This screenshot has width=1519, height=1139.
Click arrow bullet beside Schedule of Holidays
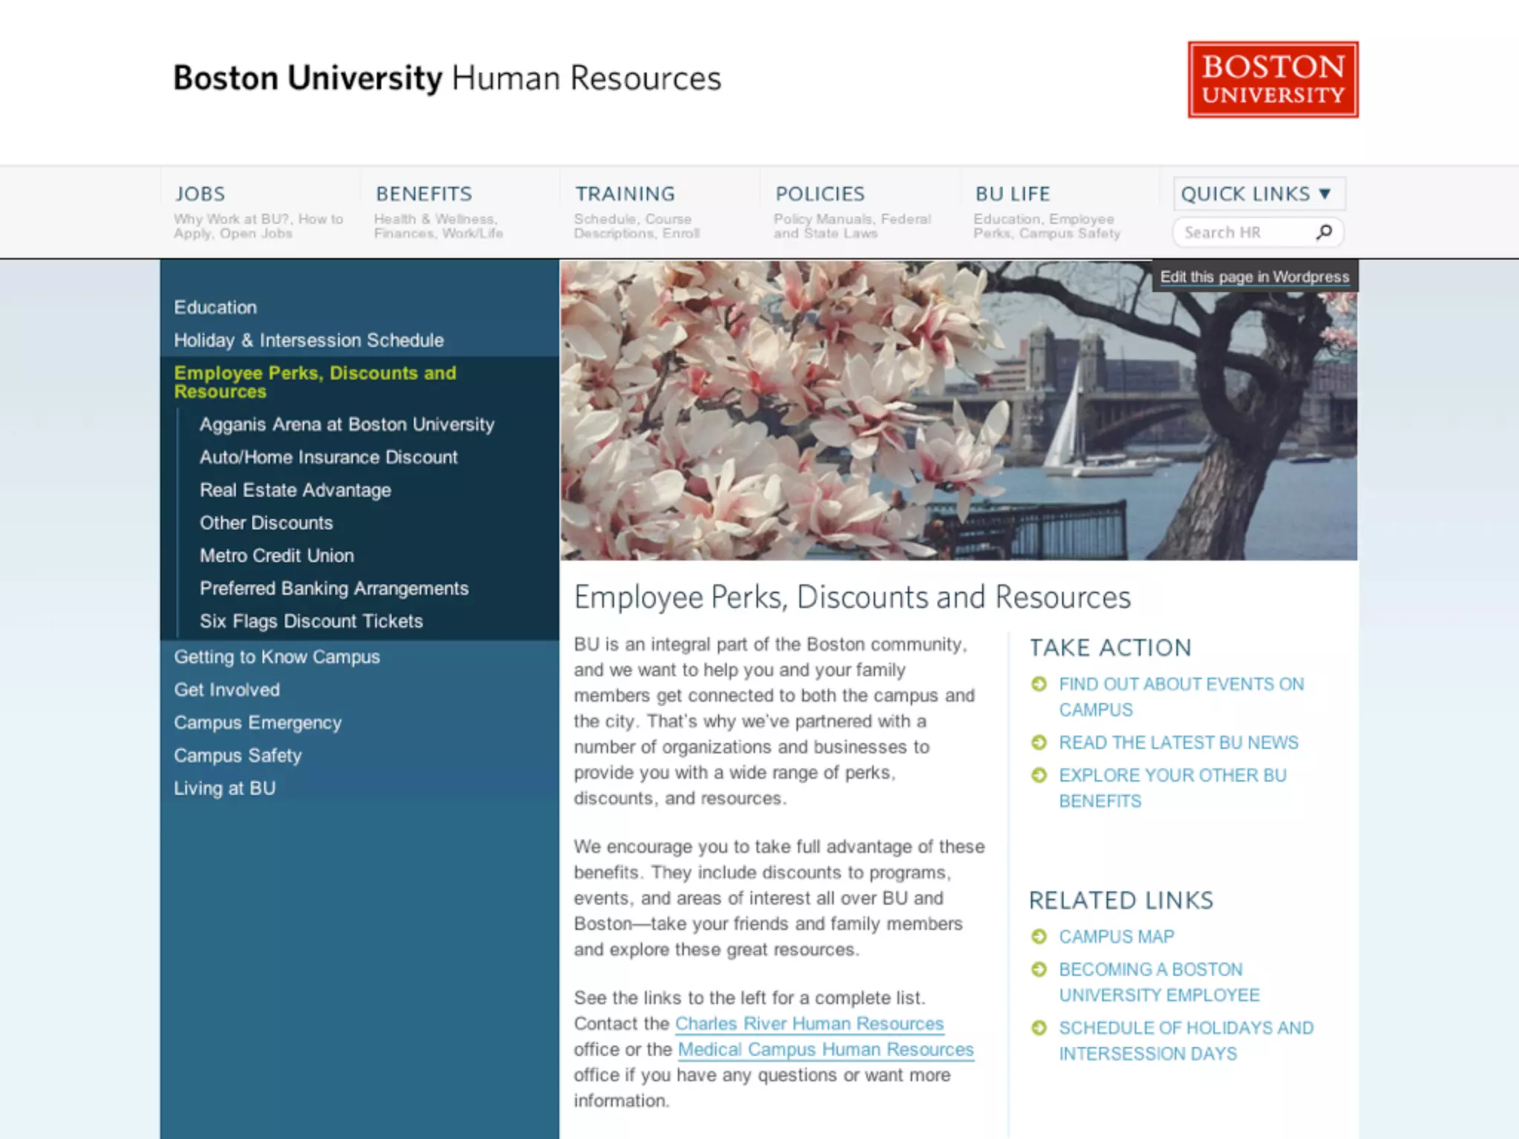(1039, 1028)
